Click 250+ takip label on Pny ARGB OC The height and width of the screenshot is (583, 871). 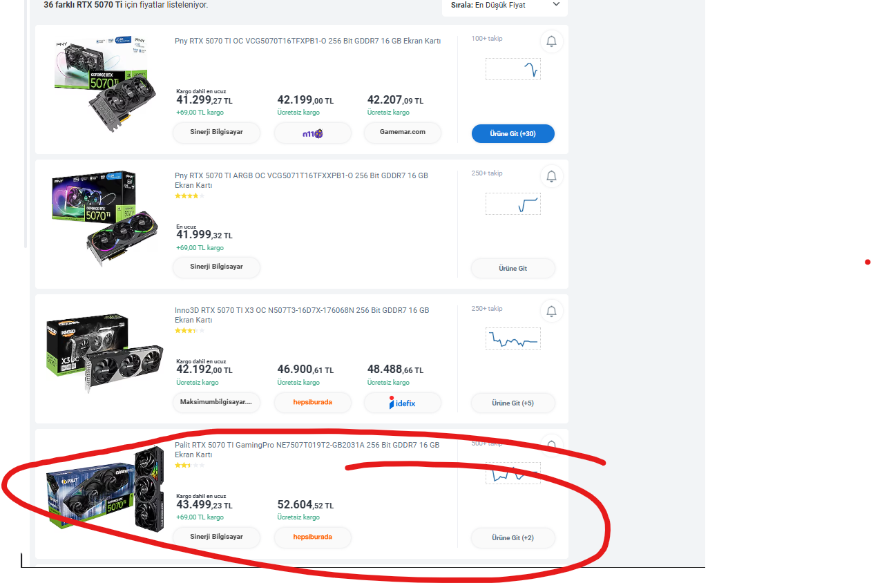pos(487,173)
